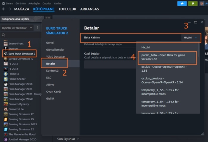Open the announcements megaphone icon
This screenshot has width=208, height=142.
[182, 4]
